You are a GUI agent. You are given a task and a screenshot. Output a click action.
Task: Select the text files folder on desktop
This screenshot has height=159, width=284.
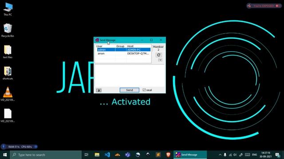tap(8, 52)
